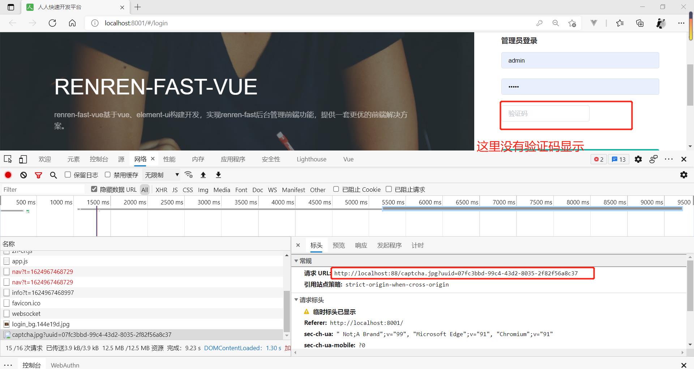The image size is (694, 369).
Task: Clear the network log
Action: (23, 175)
